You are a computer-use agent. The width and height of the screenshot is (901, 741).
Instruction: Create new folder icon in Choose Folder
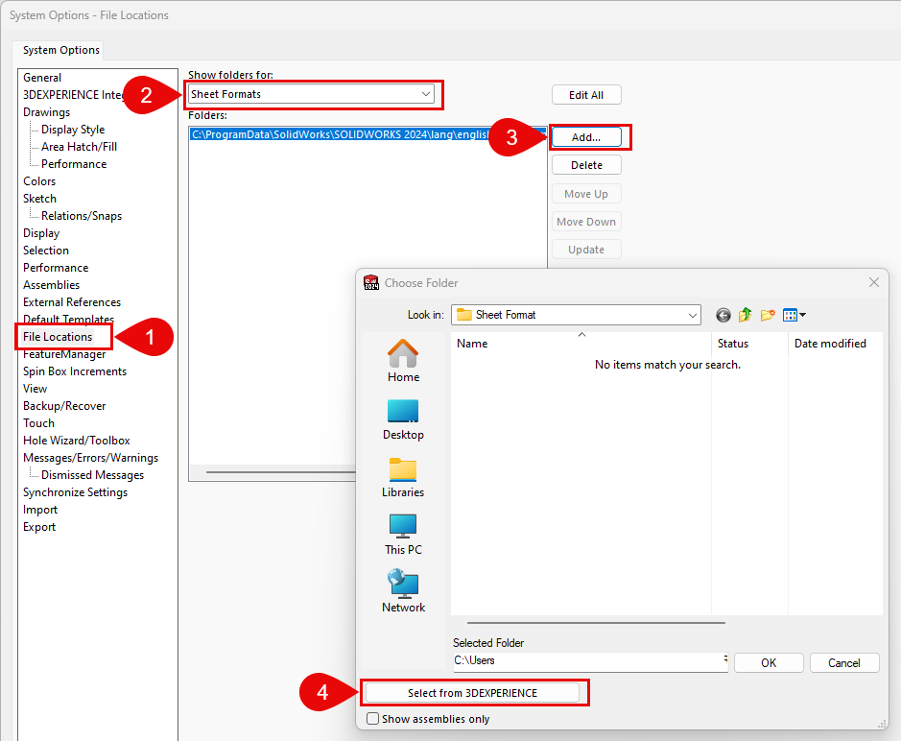767,315
